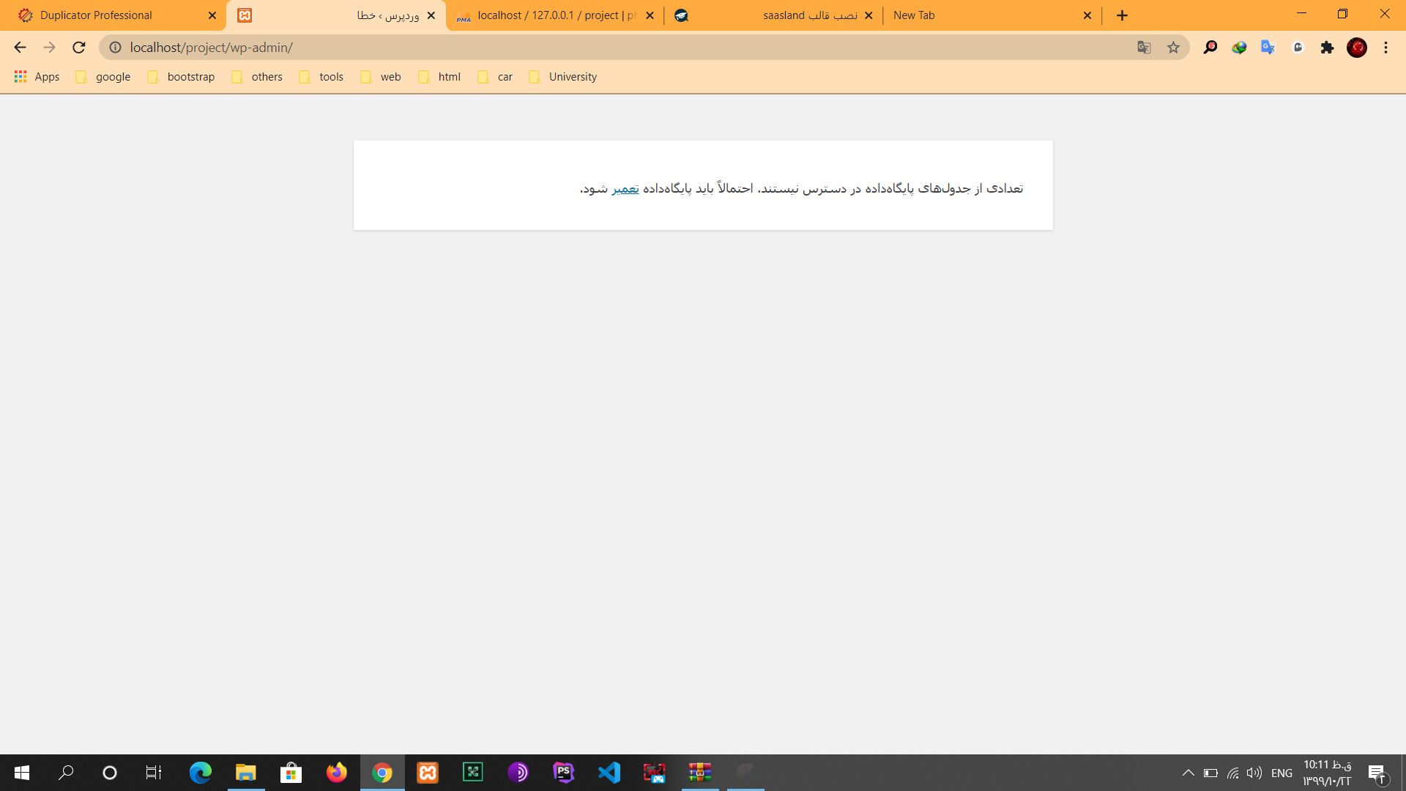Close the saasland tab

(x=868, y=15)
